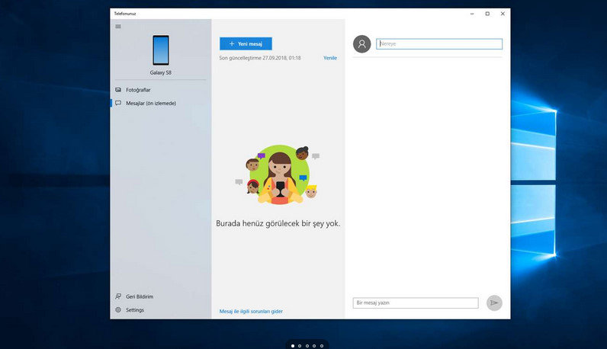This screenshot has height=349, width=607.
Task: Open Mesaj ile ilgili sorunları gider link
Action: tap(251, 311)
